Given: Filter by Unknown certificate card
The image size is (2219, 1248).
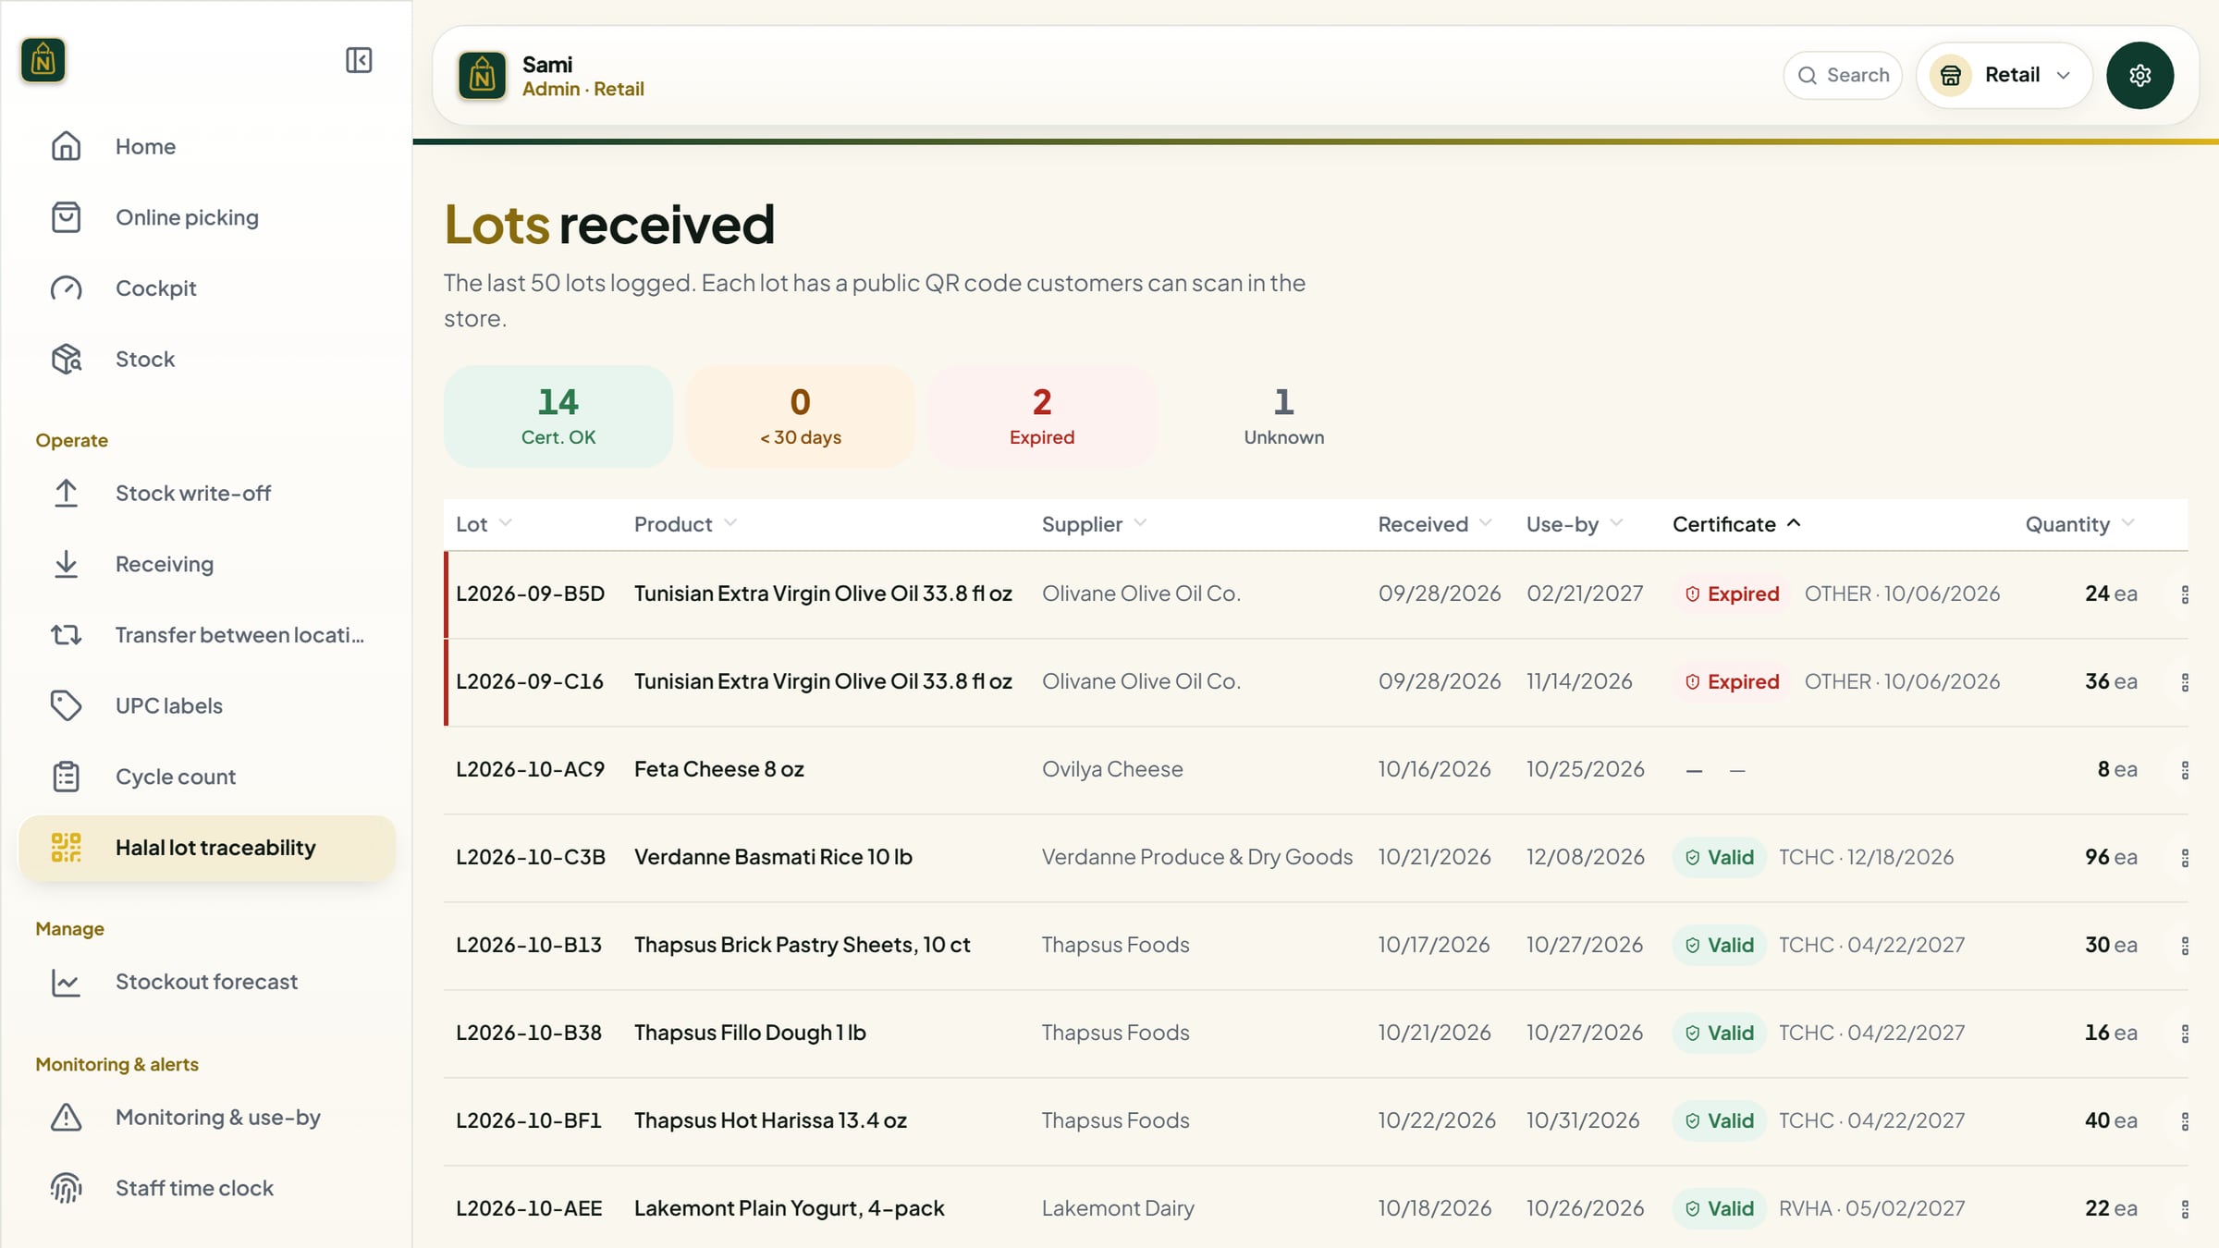Looking at the screenshot, I should point(1284,416).
